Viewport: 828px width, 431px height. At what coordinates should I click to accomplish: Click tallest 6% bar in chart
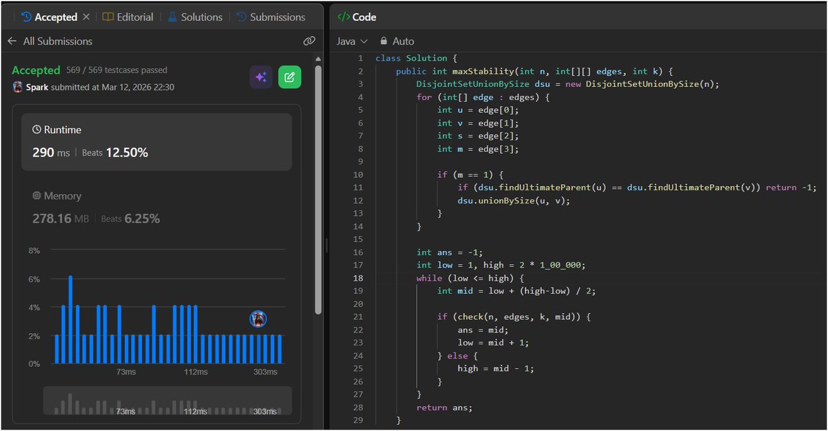70,319
